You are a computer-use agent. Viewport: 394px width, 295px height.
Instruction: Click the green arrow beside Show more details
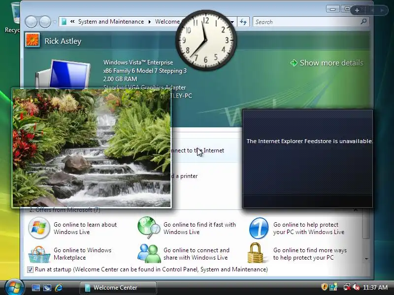pos(294,63)
